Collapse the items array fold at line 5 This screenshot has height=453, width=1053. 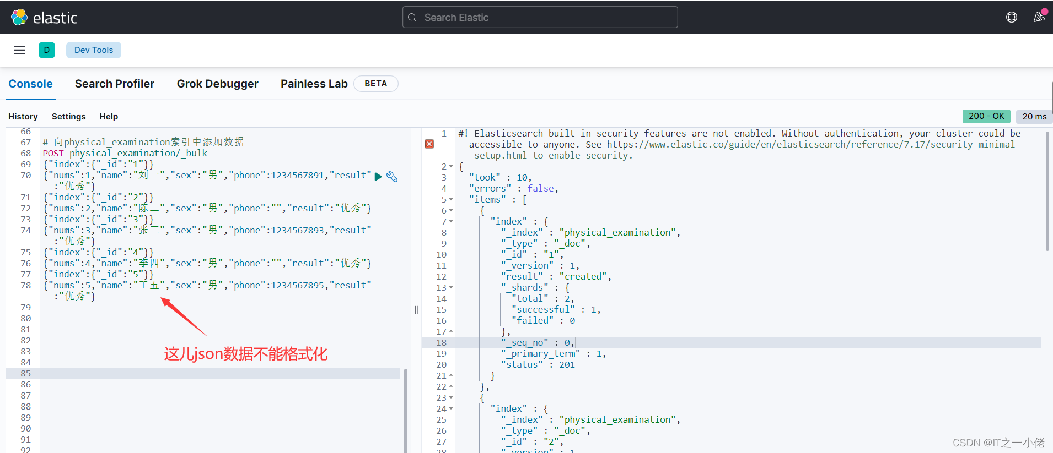(x=451, y=199)
